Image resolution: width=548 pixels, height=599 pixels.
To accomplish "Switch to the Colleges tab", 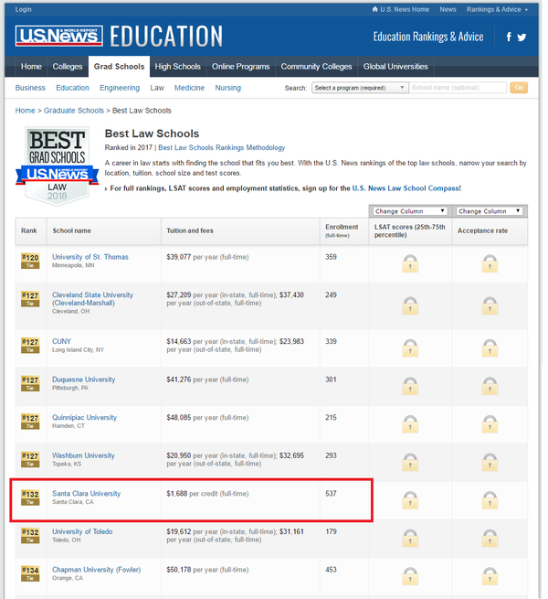I will point(68,67).
